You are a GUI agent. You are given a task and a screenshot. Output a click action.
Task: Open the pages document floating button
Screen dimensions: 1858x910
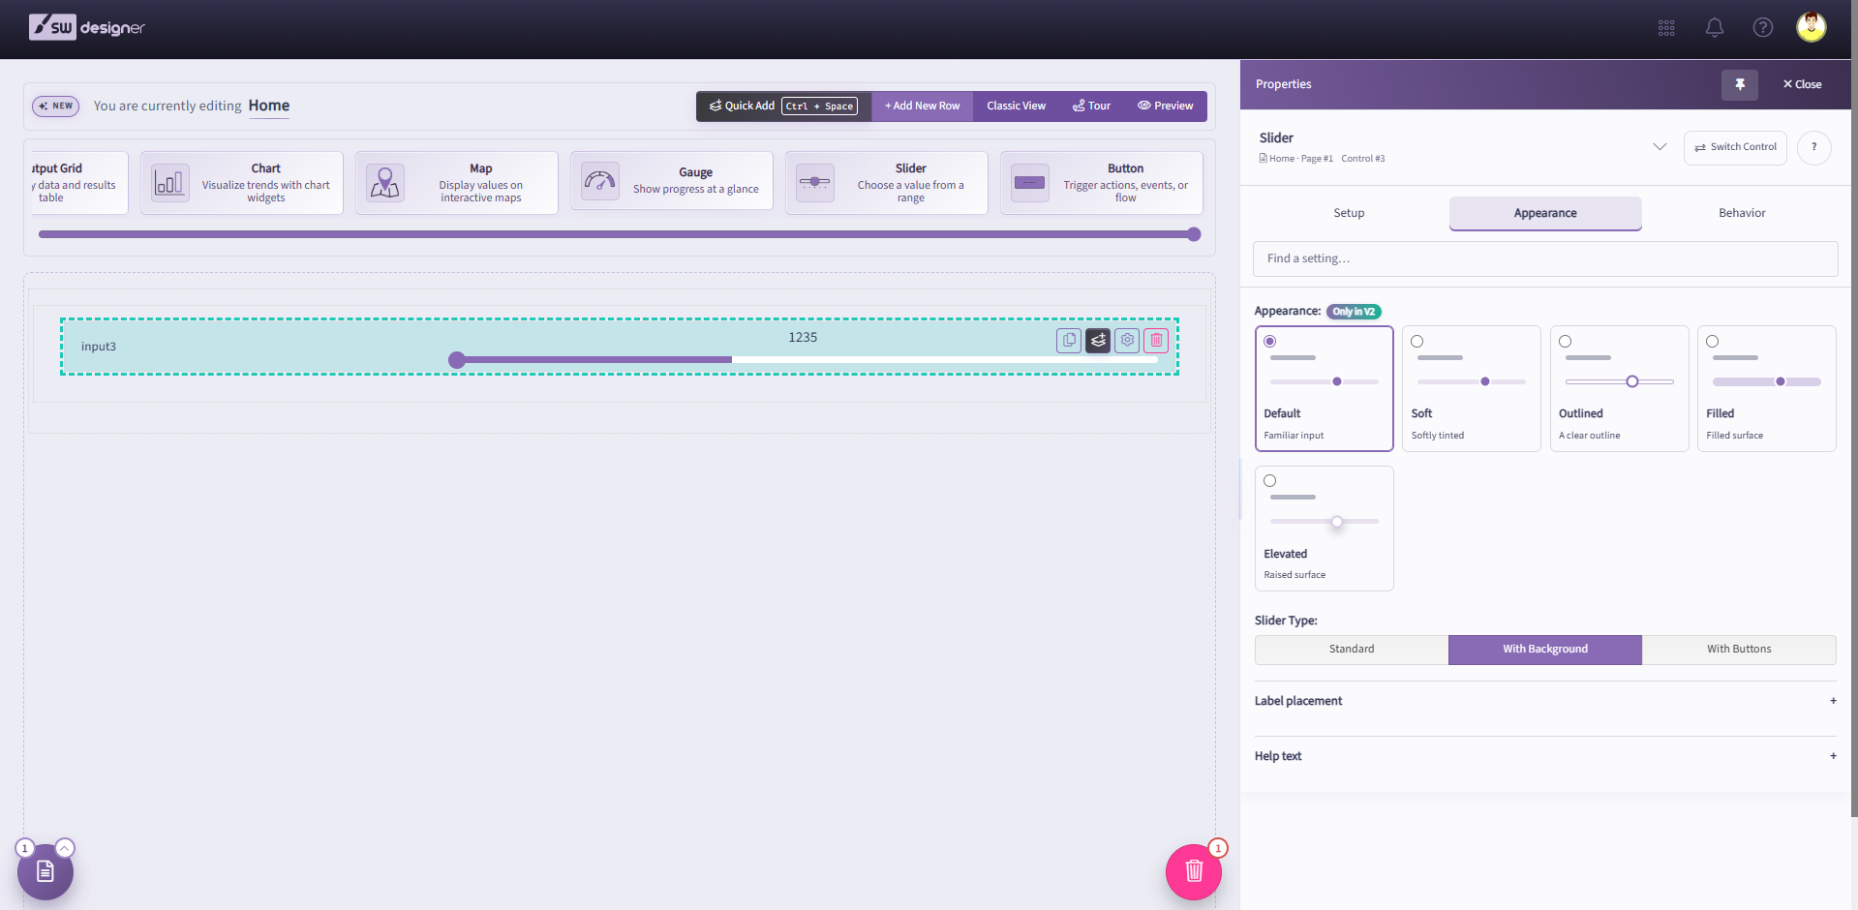(46, 871)
